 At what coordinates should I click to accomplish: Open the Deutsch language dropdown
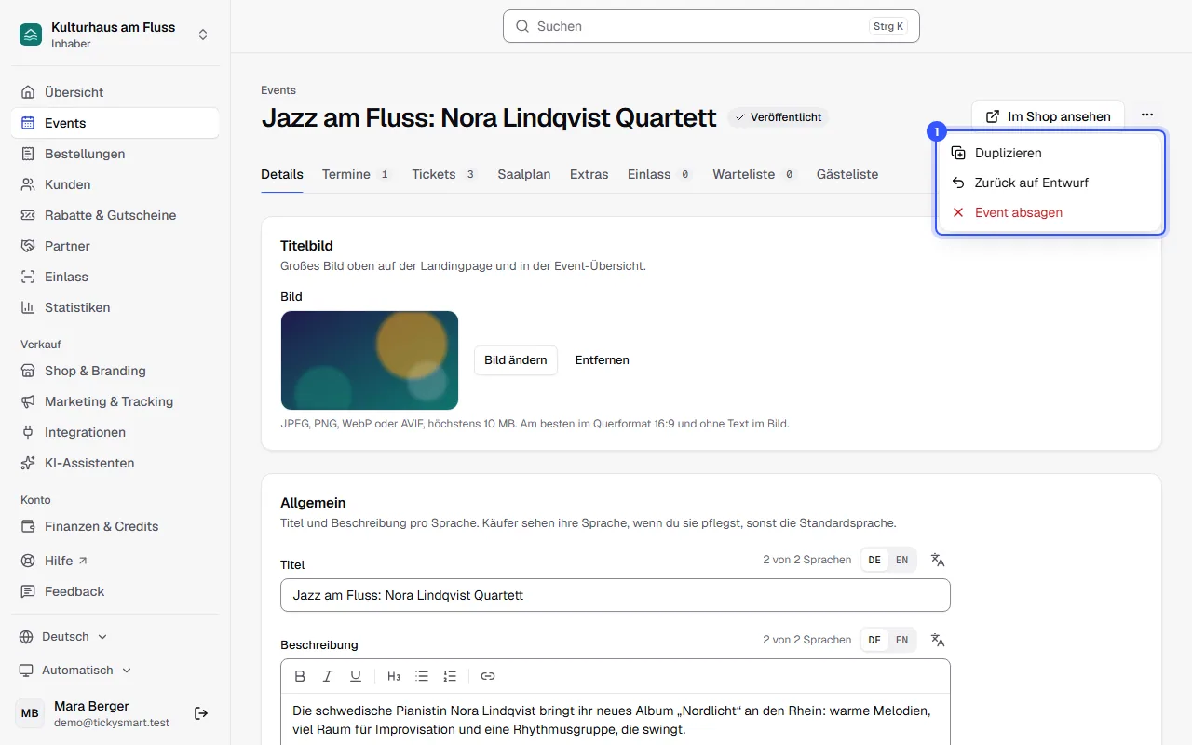click(63, 637)
